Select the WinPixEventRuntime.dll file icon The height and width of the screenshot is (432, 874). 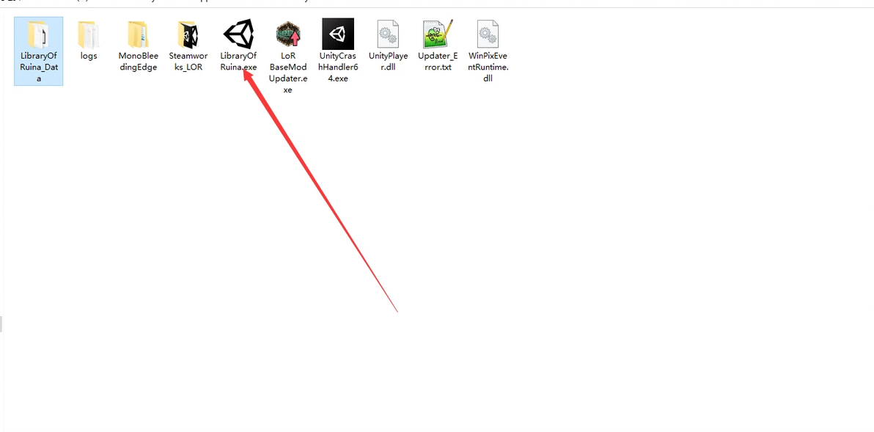[x=488, y=34]
